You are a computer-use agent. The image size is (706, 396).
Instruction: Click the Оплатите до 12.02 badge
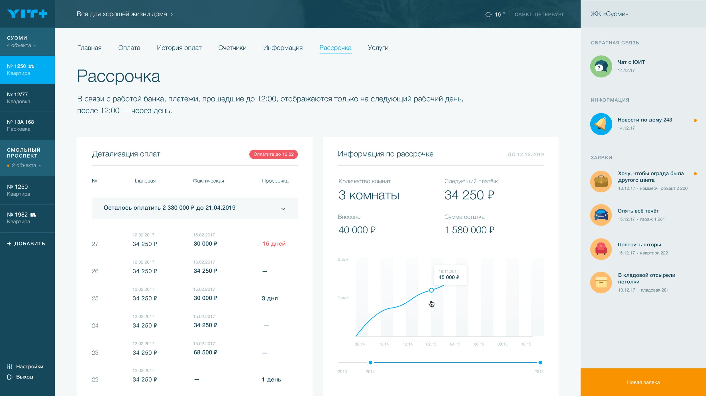273,154
